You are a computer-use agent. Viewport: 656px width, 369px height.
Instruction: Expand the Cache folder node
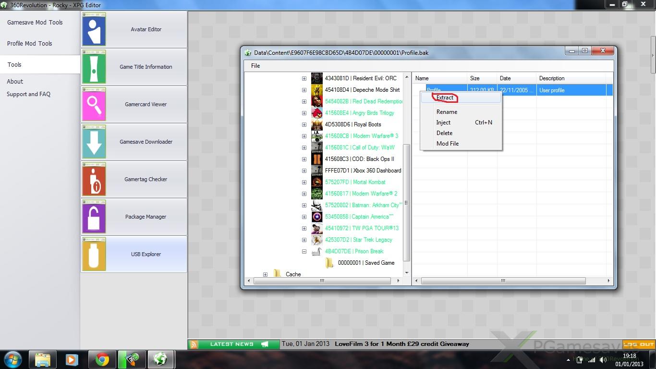265,274
